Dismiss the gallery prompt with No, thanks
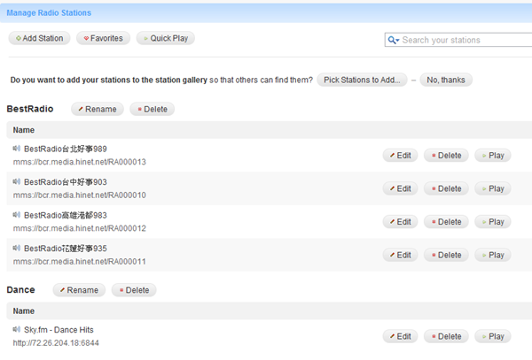The height and width of the screenshot is (360, 532). click(x=446, y=80)
